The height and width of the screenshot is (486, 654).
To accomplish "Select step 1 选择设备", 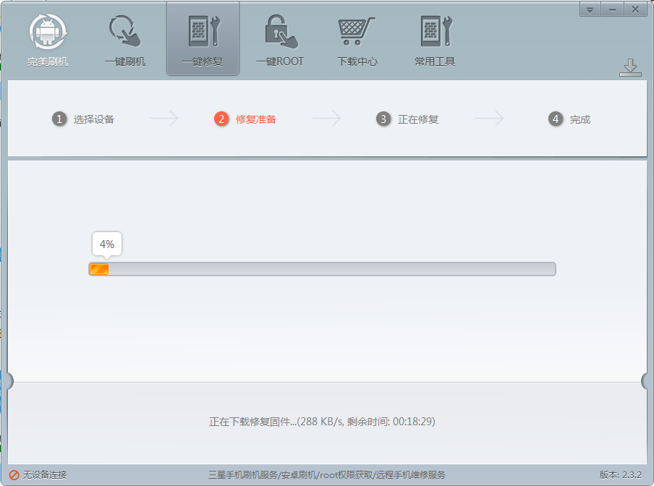I will (x=83, y=119).
